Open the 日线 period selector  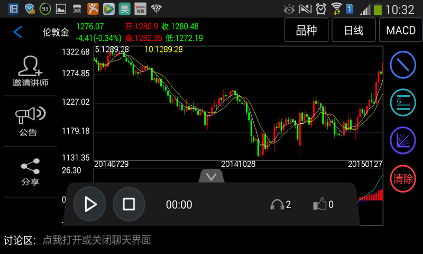click(x=354, y=30)
